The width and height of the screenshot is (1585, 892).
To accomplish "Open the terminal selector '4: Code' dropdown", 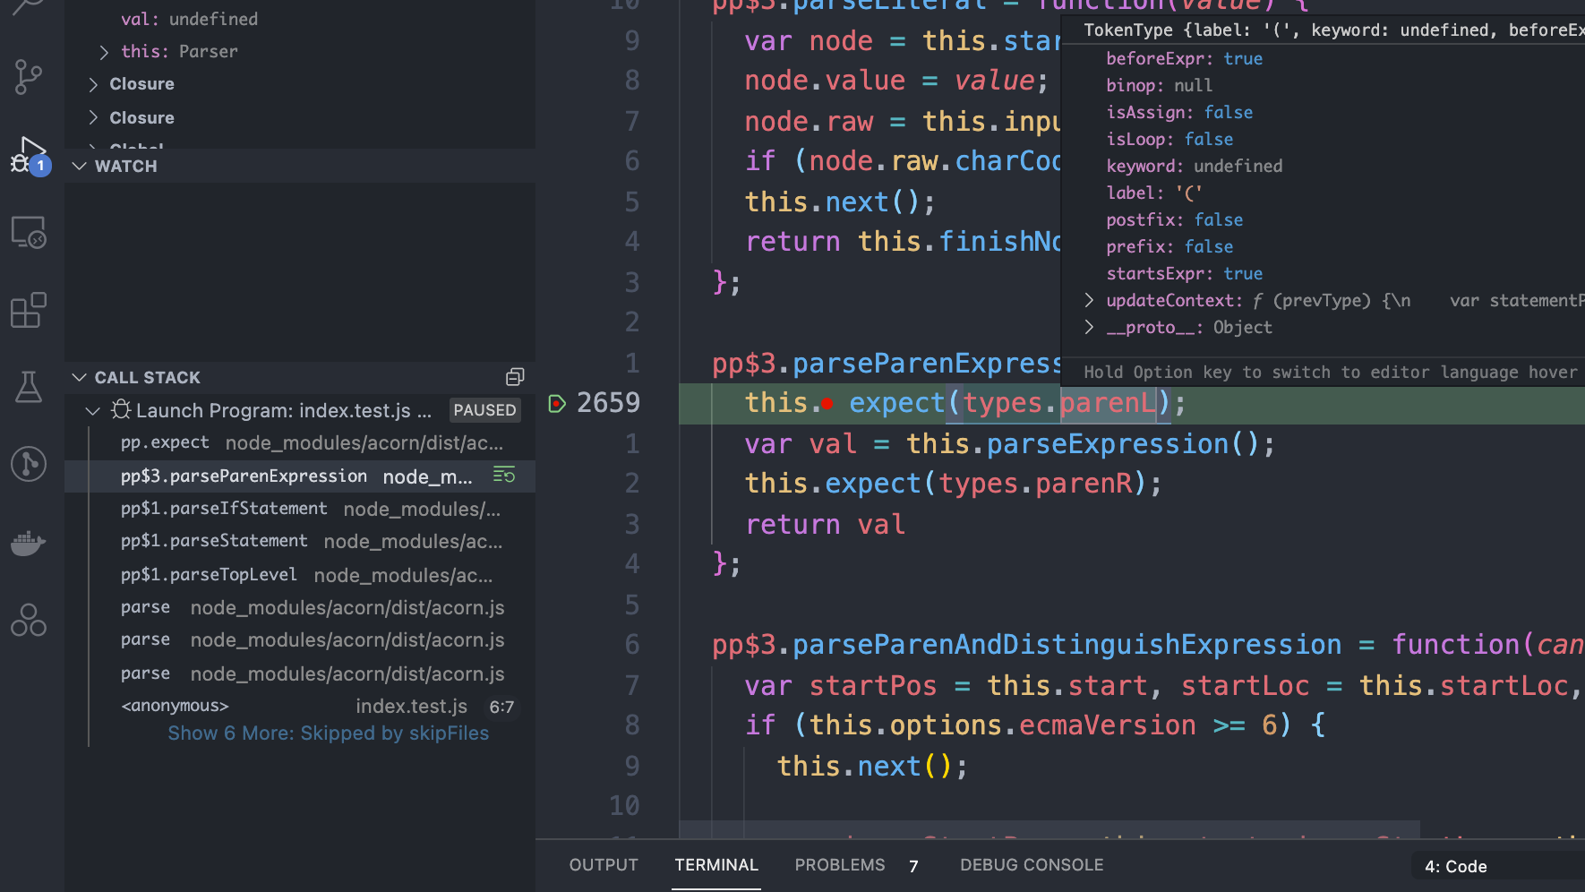I will [1498, 866].
